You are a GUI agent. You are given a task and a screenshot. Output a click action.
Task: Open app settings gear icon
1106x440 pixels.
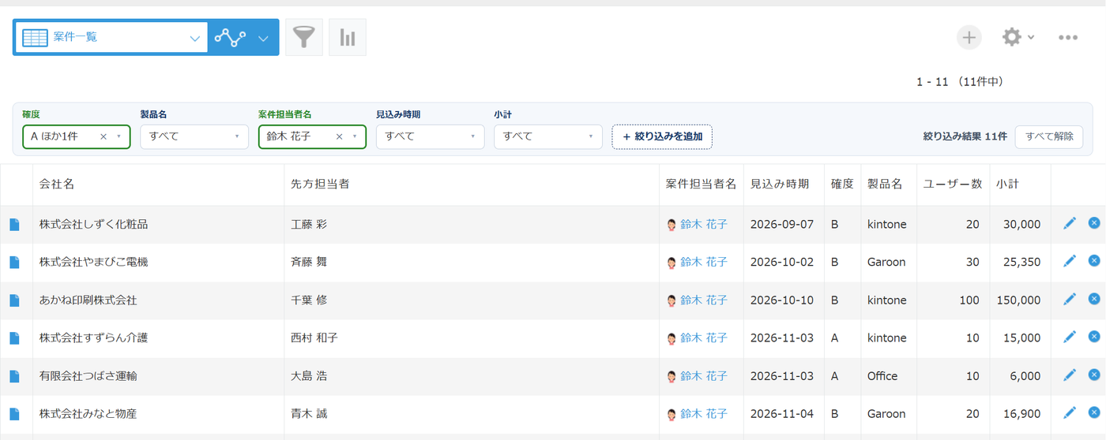click(1011, 37)
